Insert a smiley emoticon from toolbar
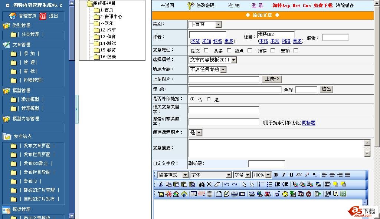Screen dimensions: 380x219 tap(285, 194)
